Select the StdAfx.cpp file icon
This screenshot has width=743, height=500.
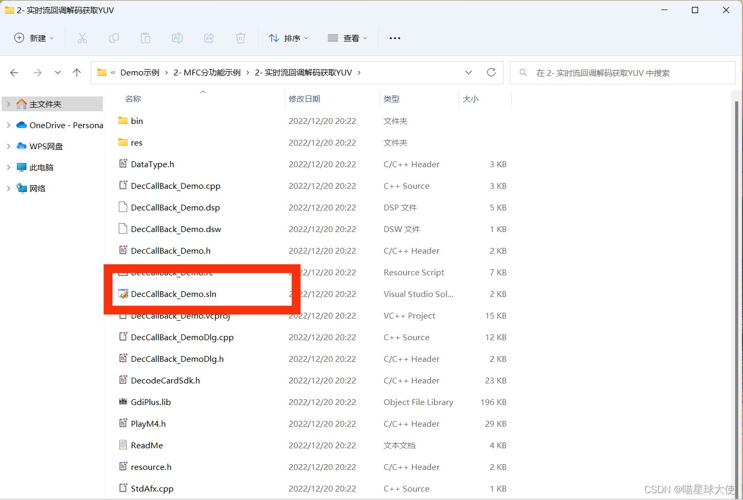[123, 488]
